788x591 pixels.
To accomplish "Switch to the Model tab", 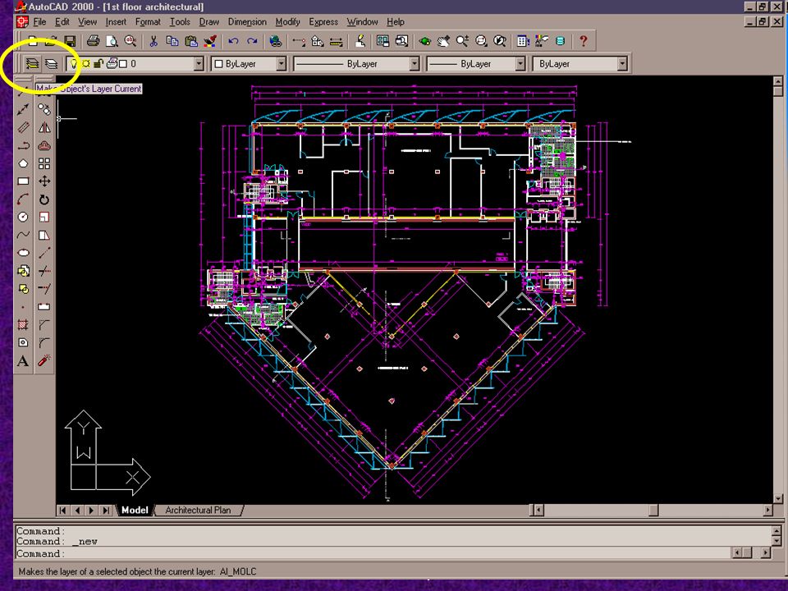I will [x=135, y=510].
